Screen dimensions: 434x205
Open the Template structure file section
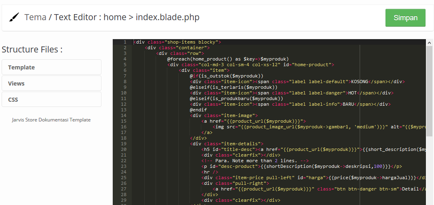coord(51,67)
